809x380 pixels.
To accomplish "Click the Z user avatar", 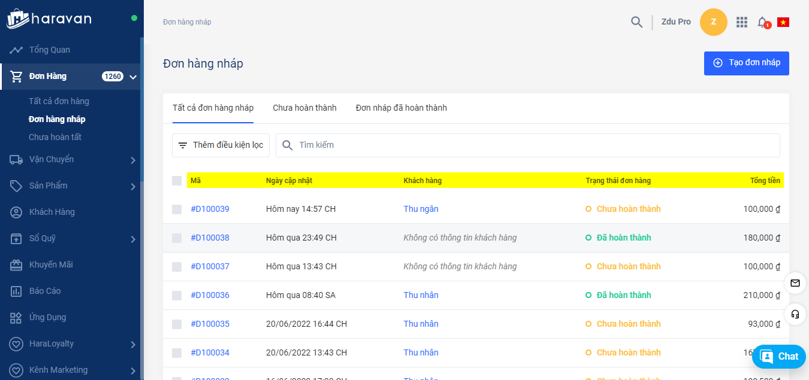I will [713, 22].
